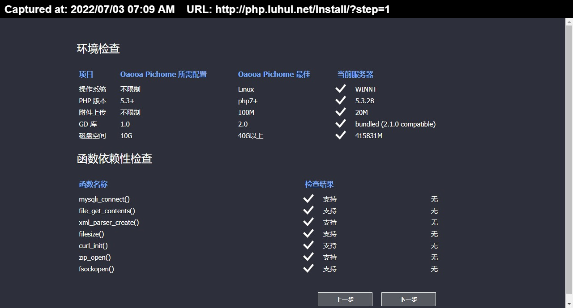
Task: Click the 20M upload value
Action: pos(362,112)
